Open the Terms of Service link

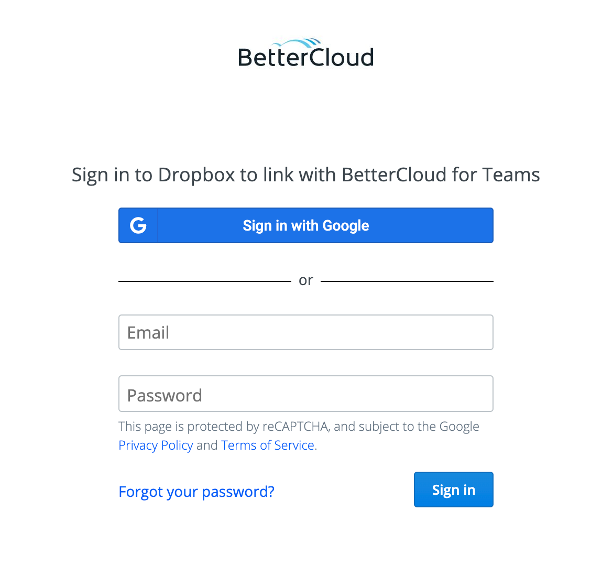[x=268, y=445]
